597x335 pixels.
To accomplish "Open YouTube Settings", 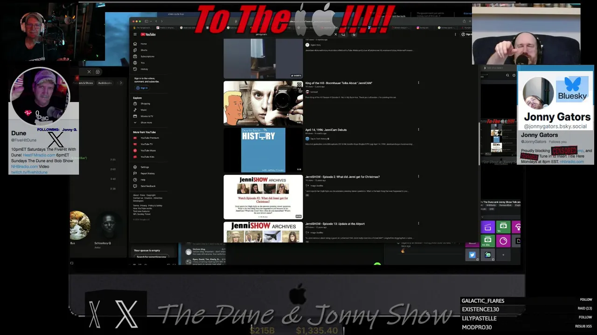I will (x=141, y=167).
